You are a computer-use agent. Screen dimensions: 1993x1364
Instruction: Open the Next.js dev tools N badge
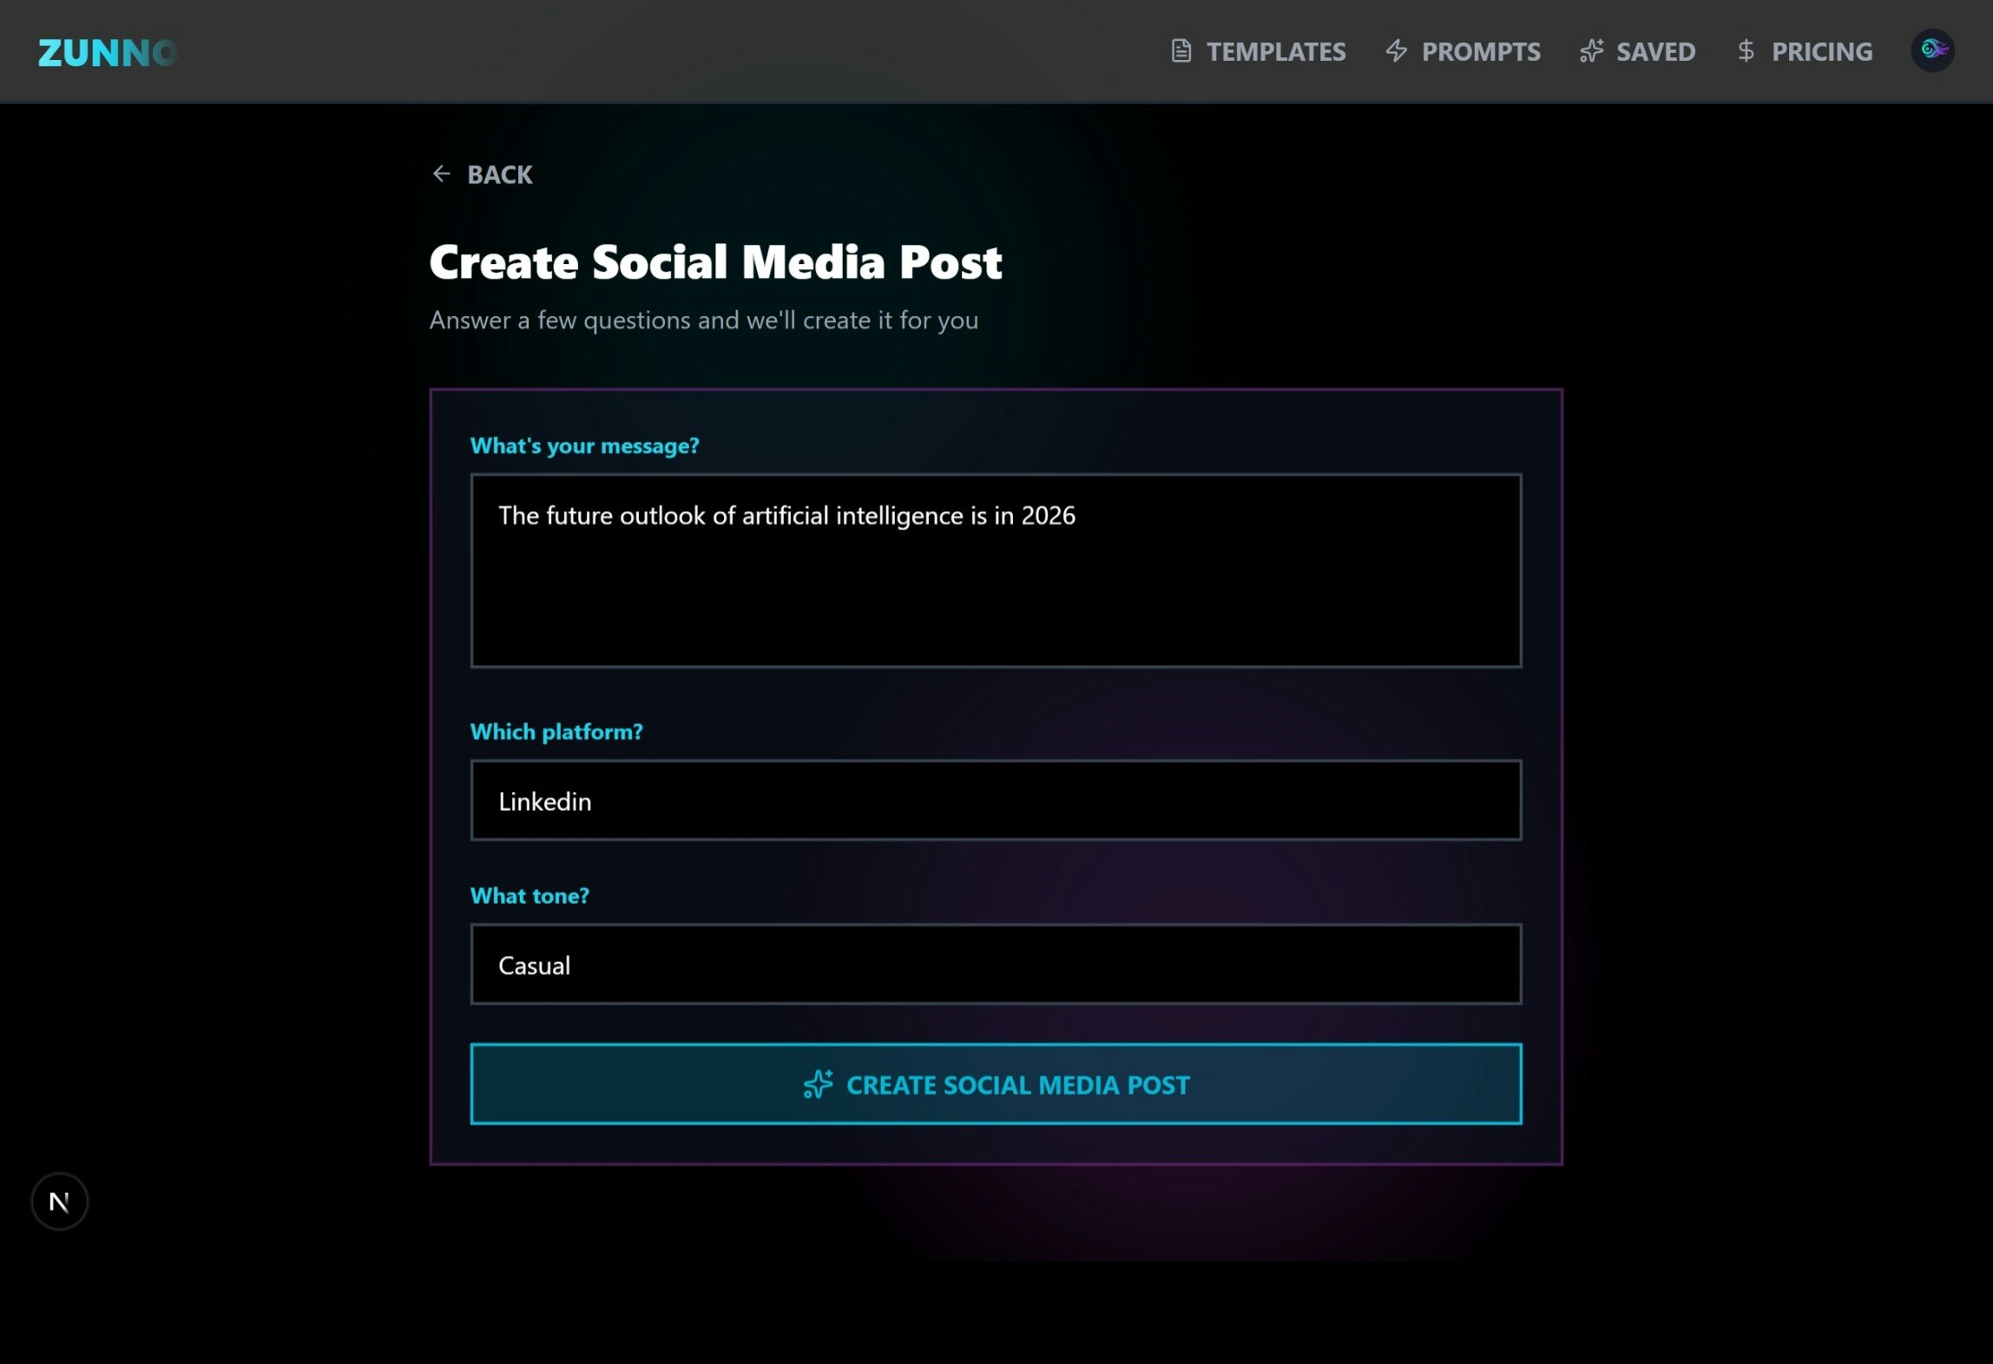tap(59, 1202)
